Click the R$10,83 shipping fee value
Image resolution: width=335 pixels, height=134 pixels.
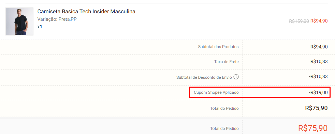point(319,61)
